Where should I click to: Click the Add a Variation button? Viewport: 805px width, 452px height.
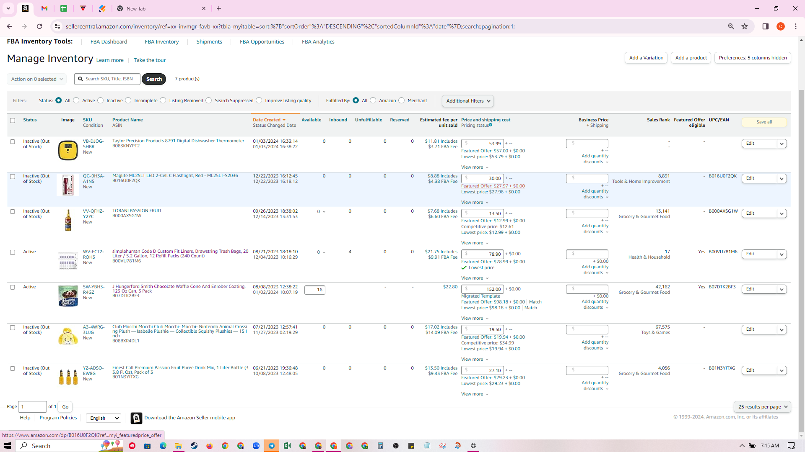646,58
